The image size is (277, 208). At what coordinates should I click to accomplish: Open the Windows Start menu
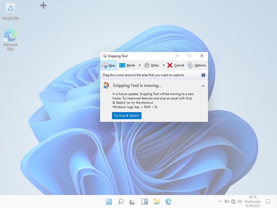[x=109, y=201]
